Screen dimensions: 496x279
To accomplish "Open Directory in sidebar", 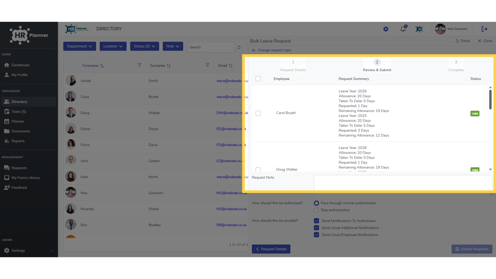I will pos(28,102).
